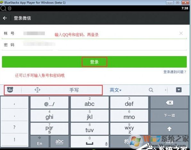Switch to 手写 handwriting input
The image size is (191, 150).
[x=74, y=90]
